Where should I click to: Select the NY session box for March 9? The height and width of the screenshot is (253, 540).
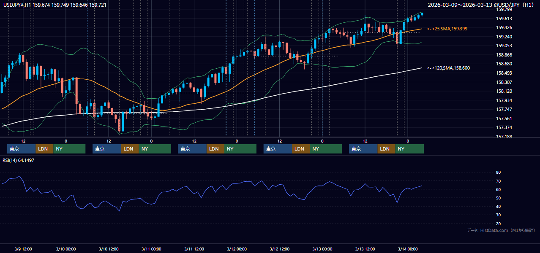click(69, 149)
